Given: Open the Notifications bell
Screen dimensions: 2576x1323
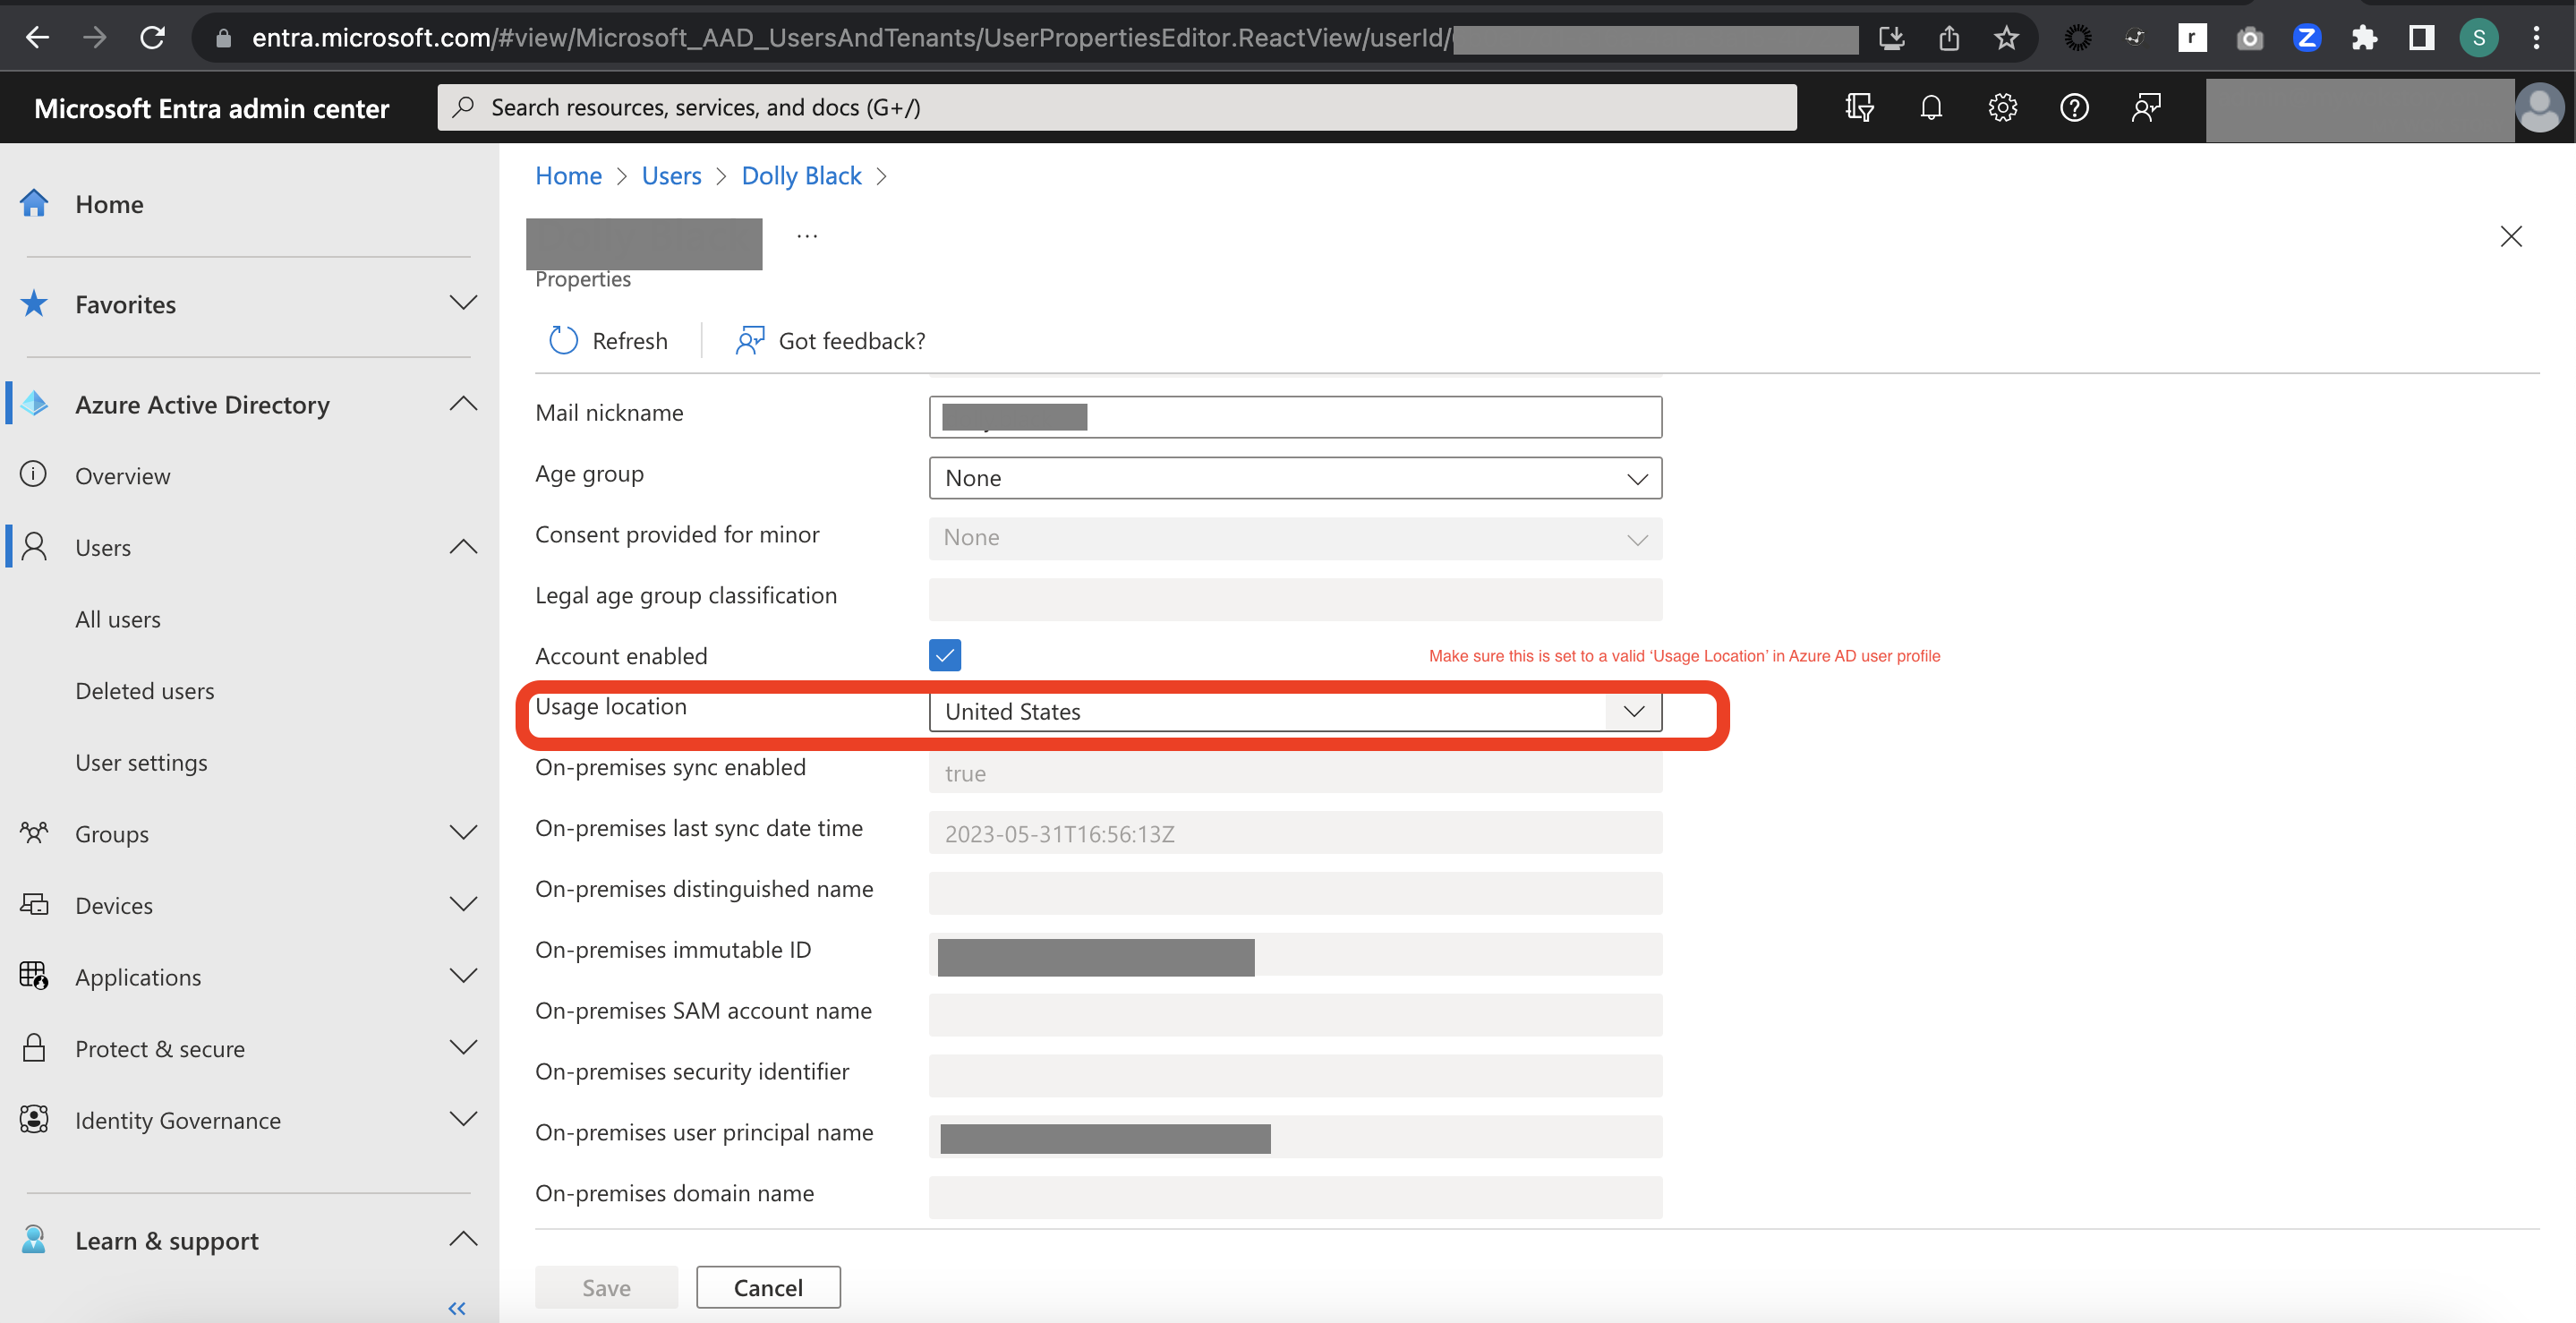Looking at the screenshot, I should point(1931,107).
